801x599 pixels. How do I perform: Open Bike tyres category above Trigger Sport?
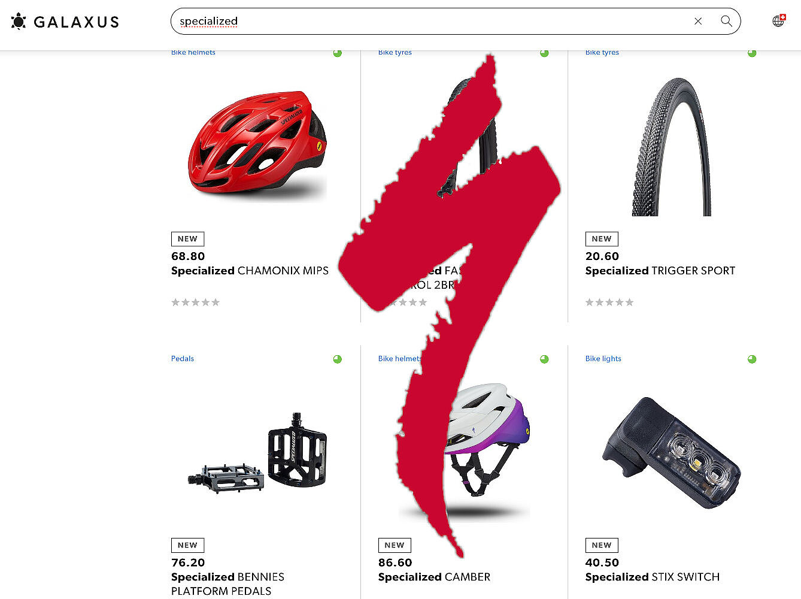point(602,53)
